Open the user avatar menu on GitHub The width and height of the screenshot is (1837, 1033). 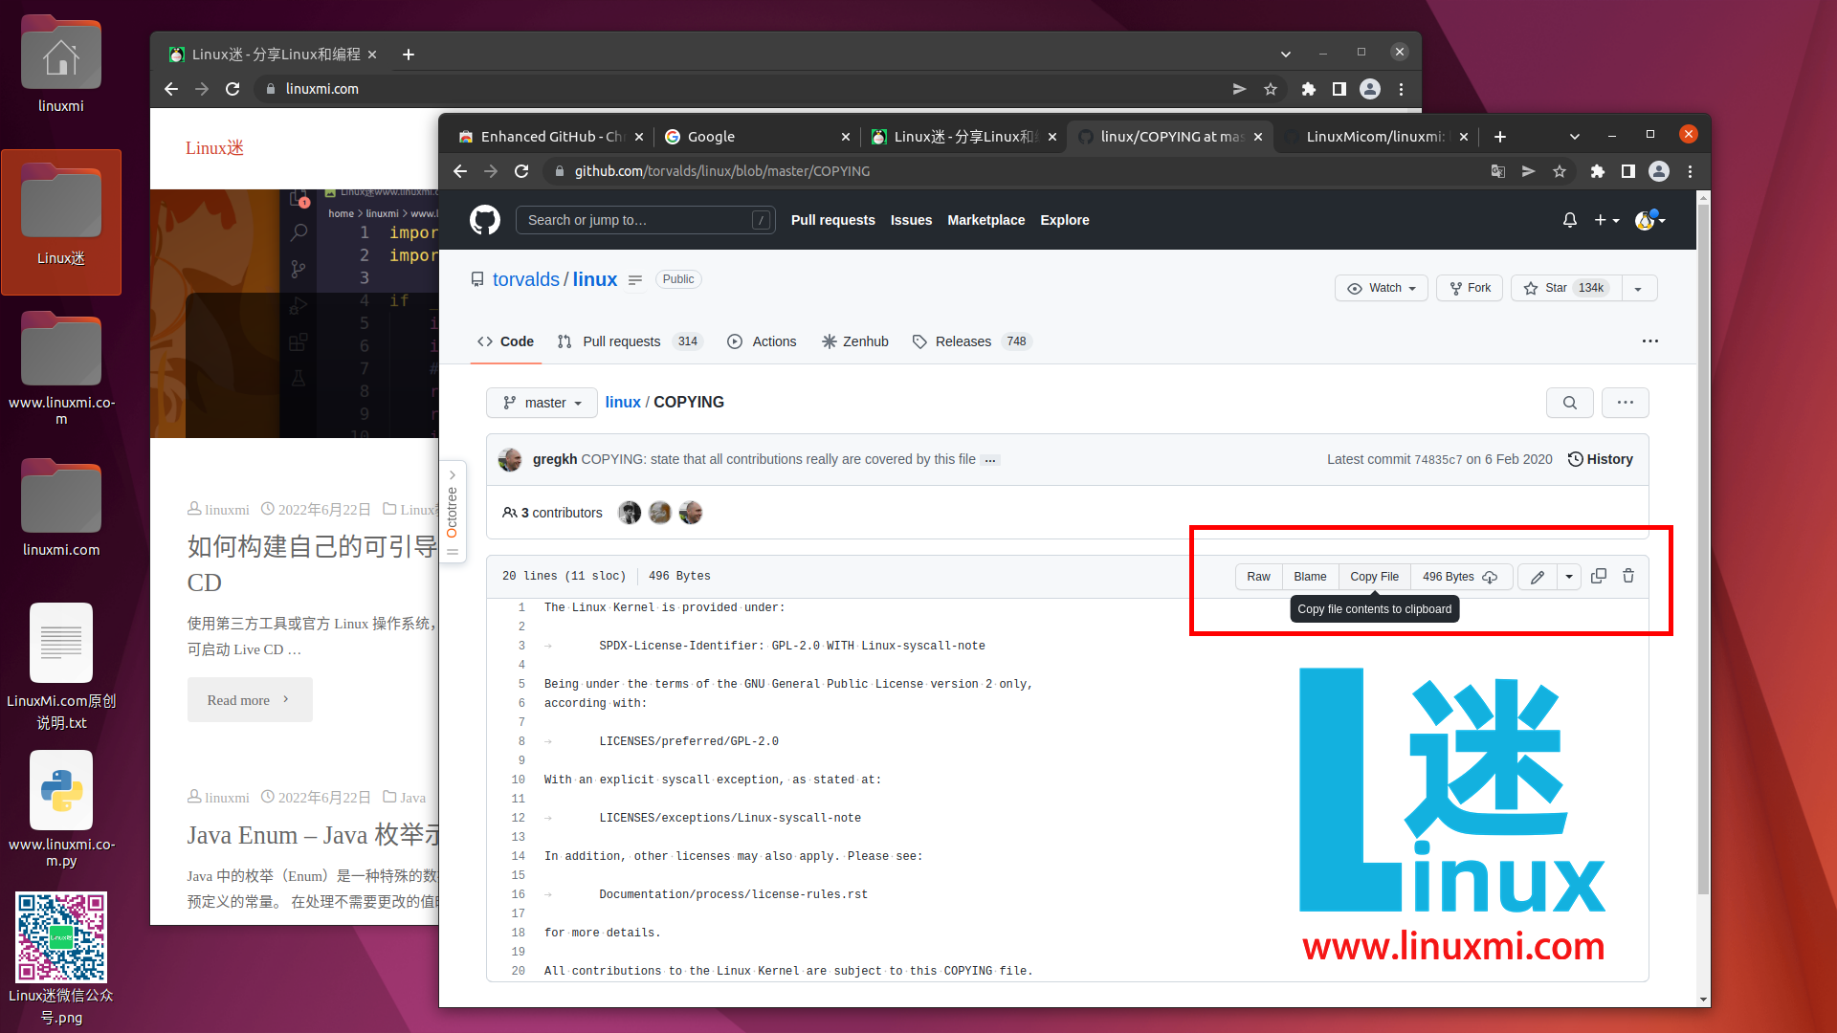pyautogui.click(x=1650, y=220)
